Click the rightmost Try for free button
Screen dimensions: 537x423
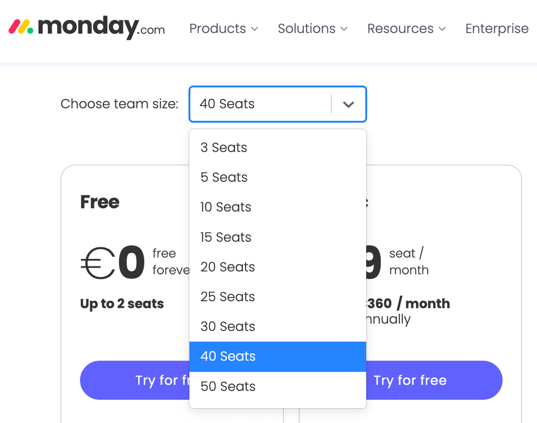(x=410, y=380)
